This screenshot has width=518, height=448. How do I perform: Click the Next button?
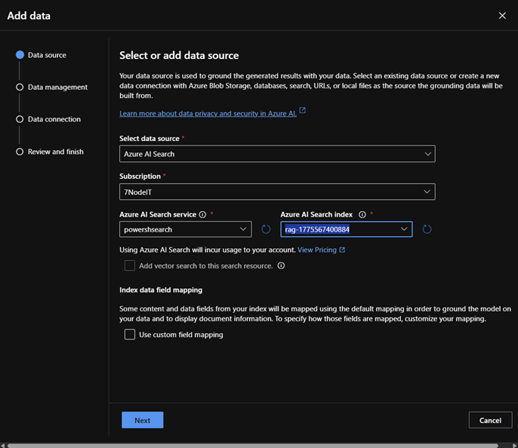tap(142, 420)
